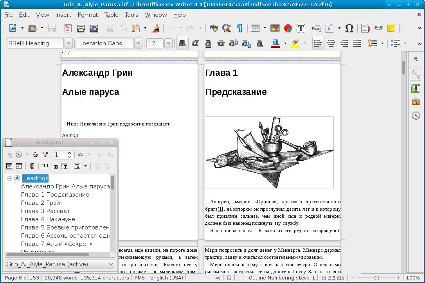Image resolution: width=425 pixels, height=283 pixels.
Task: Click the Clone Formatting paintbrush icon
Action: 155,28
